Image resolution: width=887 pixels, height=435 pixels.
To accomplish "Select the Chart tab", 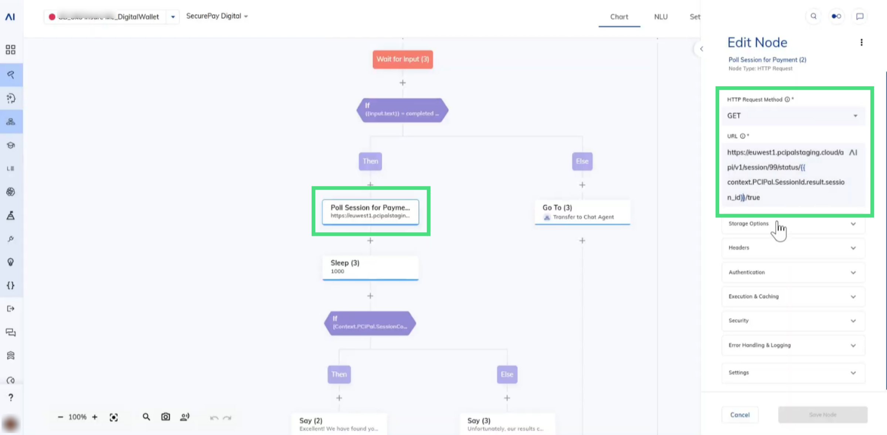I will (x=619, y=17).
